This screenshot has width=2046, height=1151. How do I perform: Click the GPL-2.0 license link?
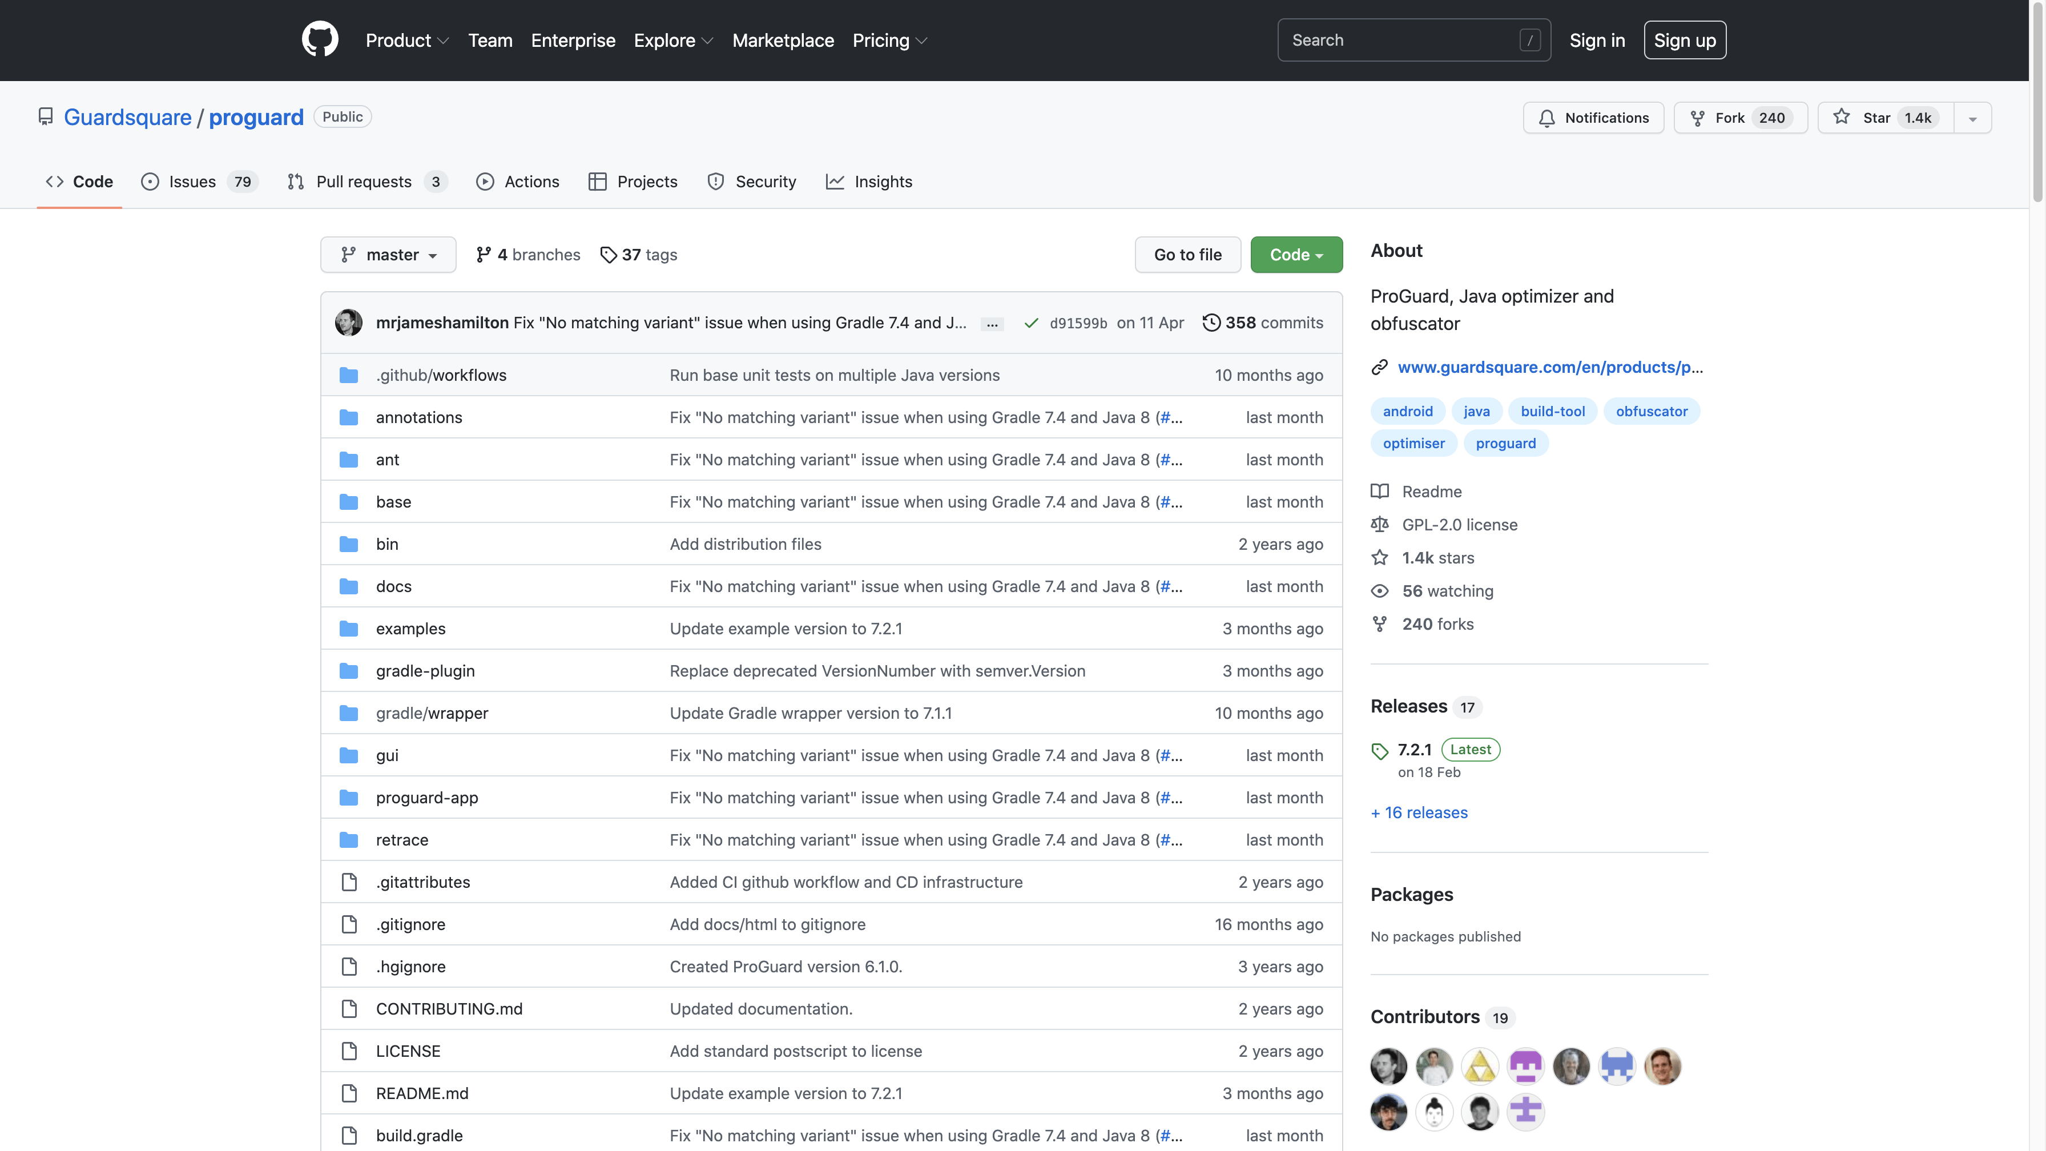click(1460, 524)
